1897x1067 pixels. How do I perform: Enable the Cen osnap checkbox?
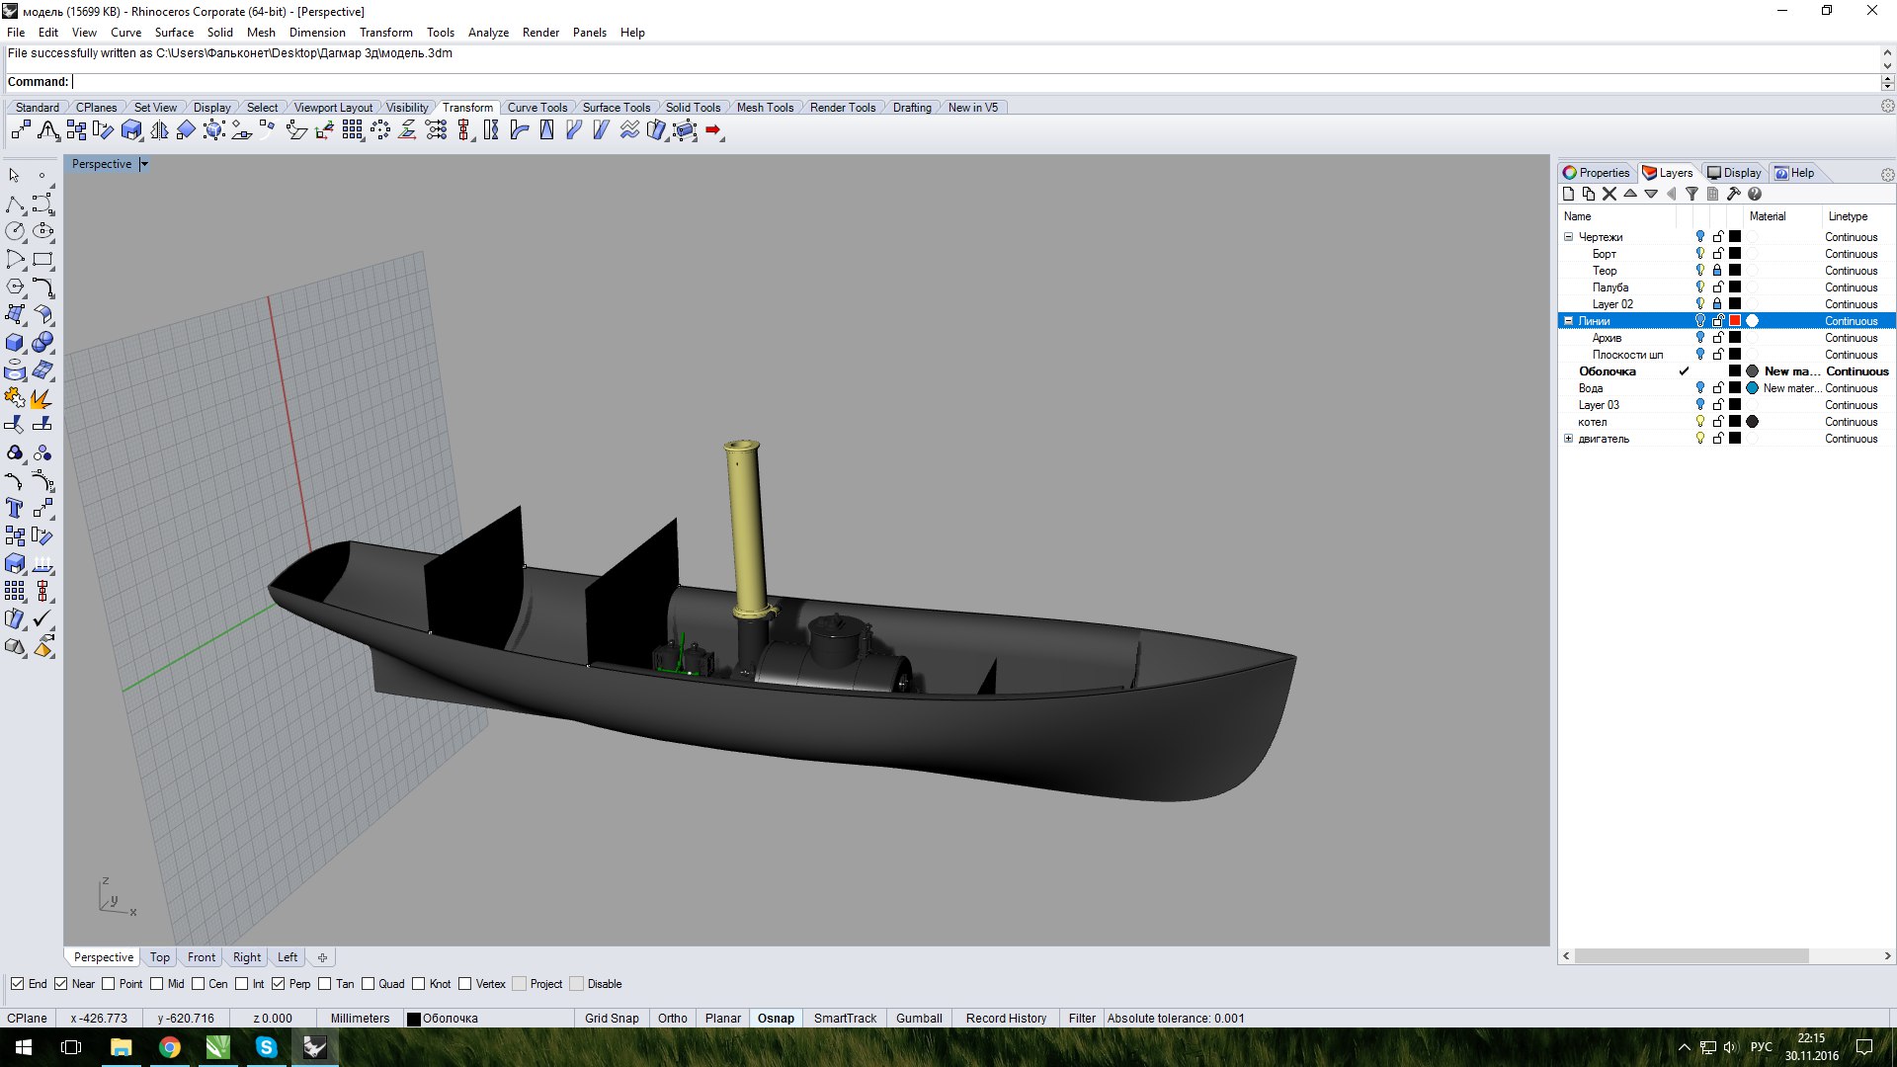(199, 984)
